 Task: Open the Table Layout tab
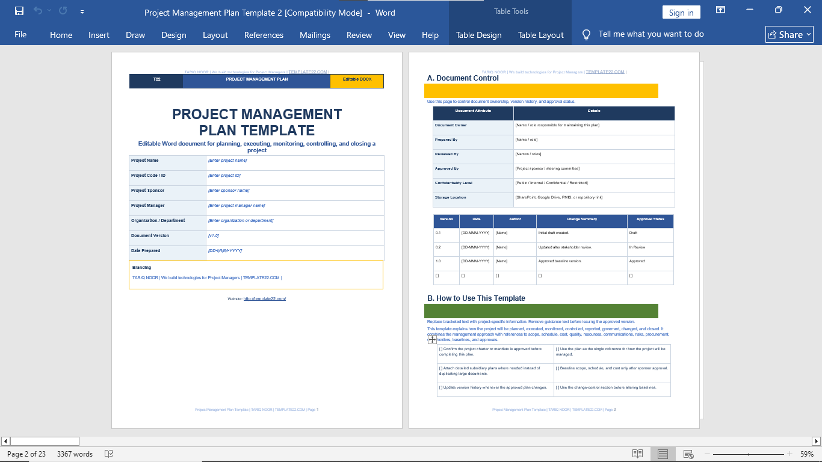point(541,35)
